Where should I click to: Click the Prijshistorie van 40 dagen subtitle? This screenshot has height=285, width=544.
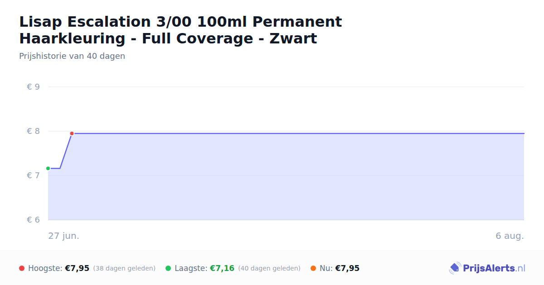tap(72, 56)
